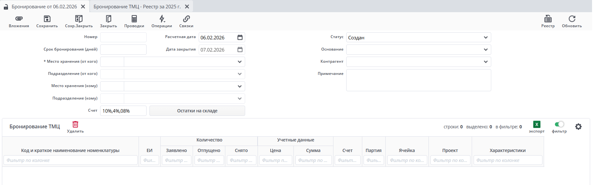Click the Сохранить save icon
Screen dimensions: 593x185
coord(47,19)
